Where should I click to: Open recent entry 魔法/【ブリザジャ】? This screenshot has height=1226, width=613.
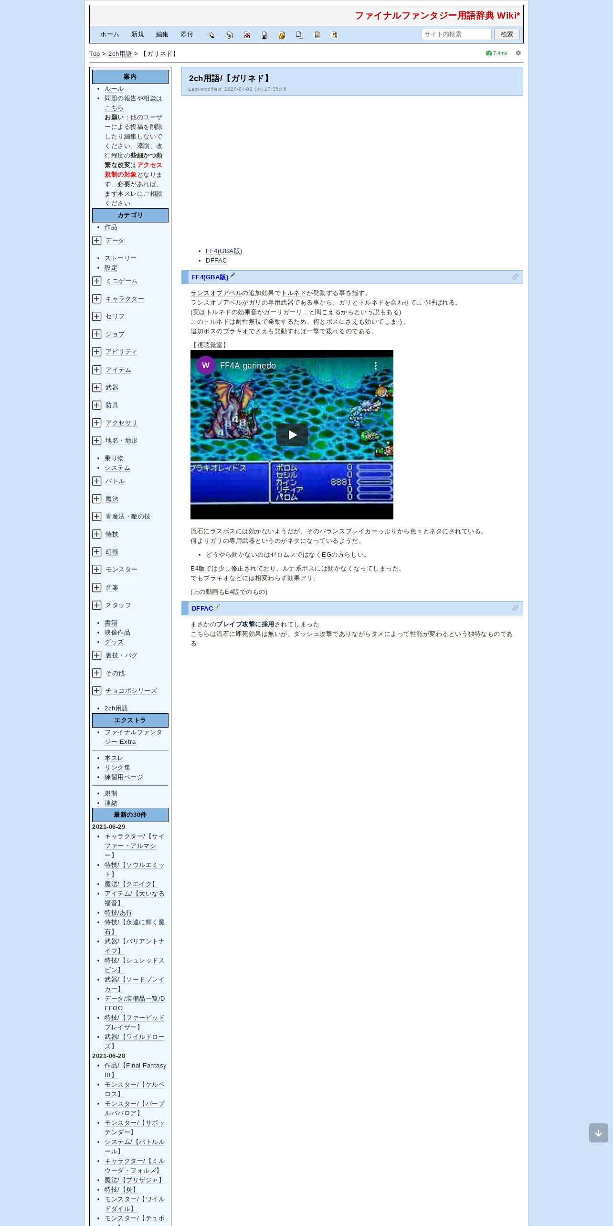click(x=134, y=1180)
